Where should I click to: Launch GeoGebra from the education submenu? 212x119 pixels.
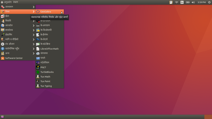click(50, 12)
